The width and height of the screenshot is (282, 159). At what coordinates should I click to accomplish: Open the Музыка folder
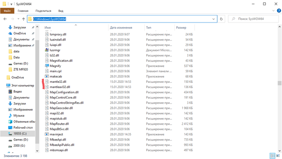click(x=19, y=115)
